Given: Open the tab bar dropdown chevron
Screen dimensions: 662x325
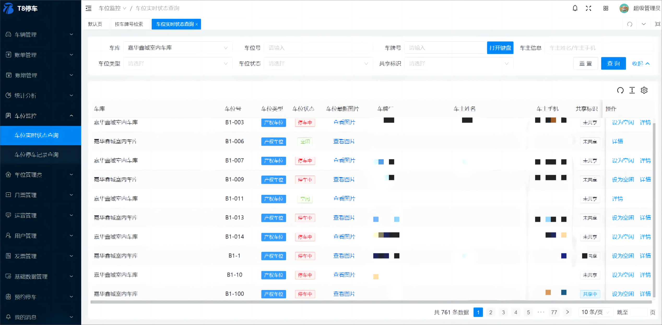Looking at the screenshot, I should coord(644,24).
